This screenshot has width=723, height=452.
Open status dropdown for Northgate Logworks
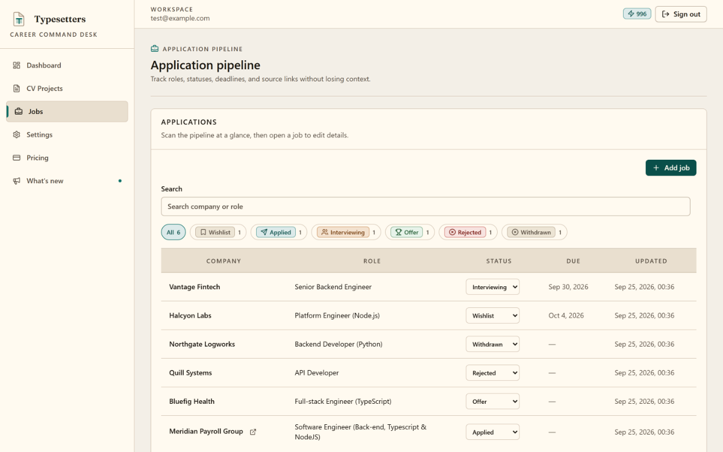coord(492,344)
